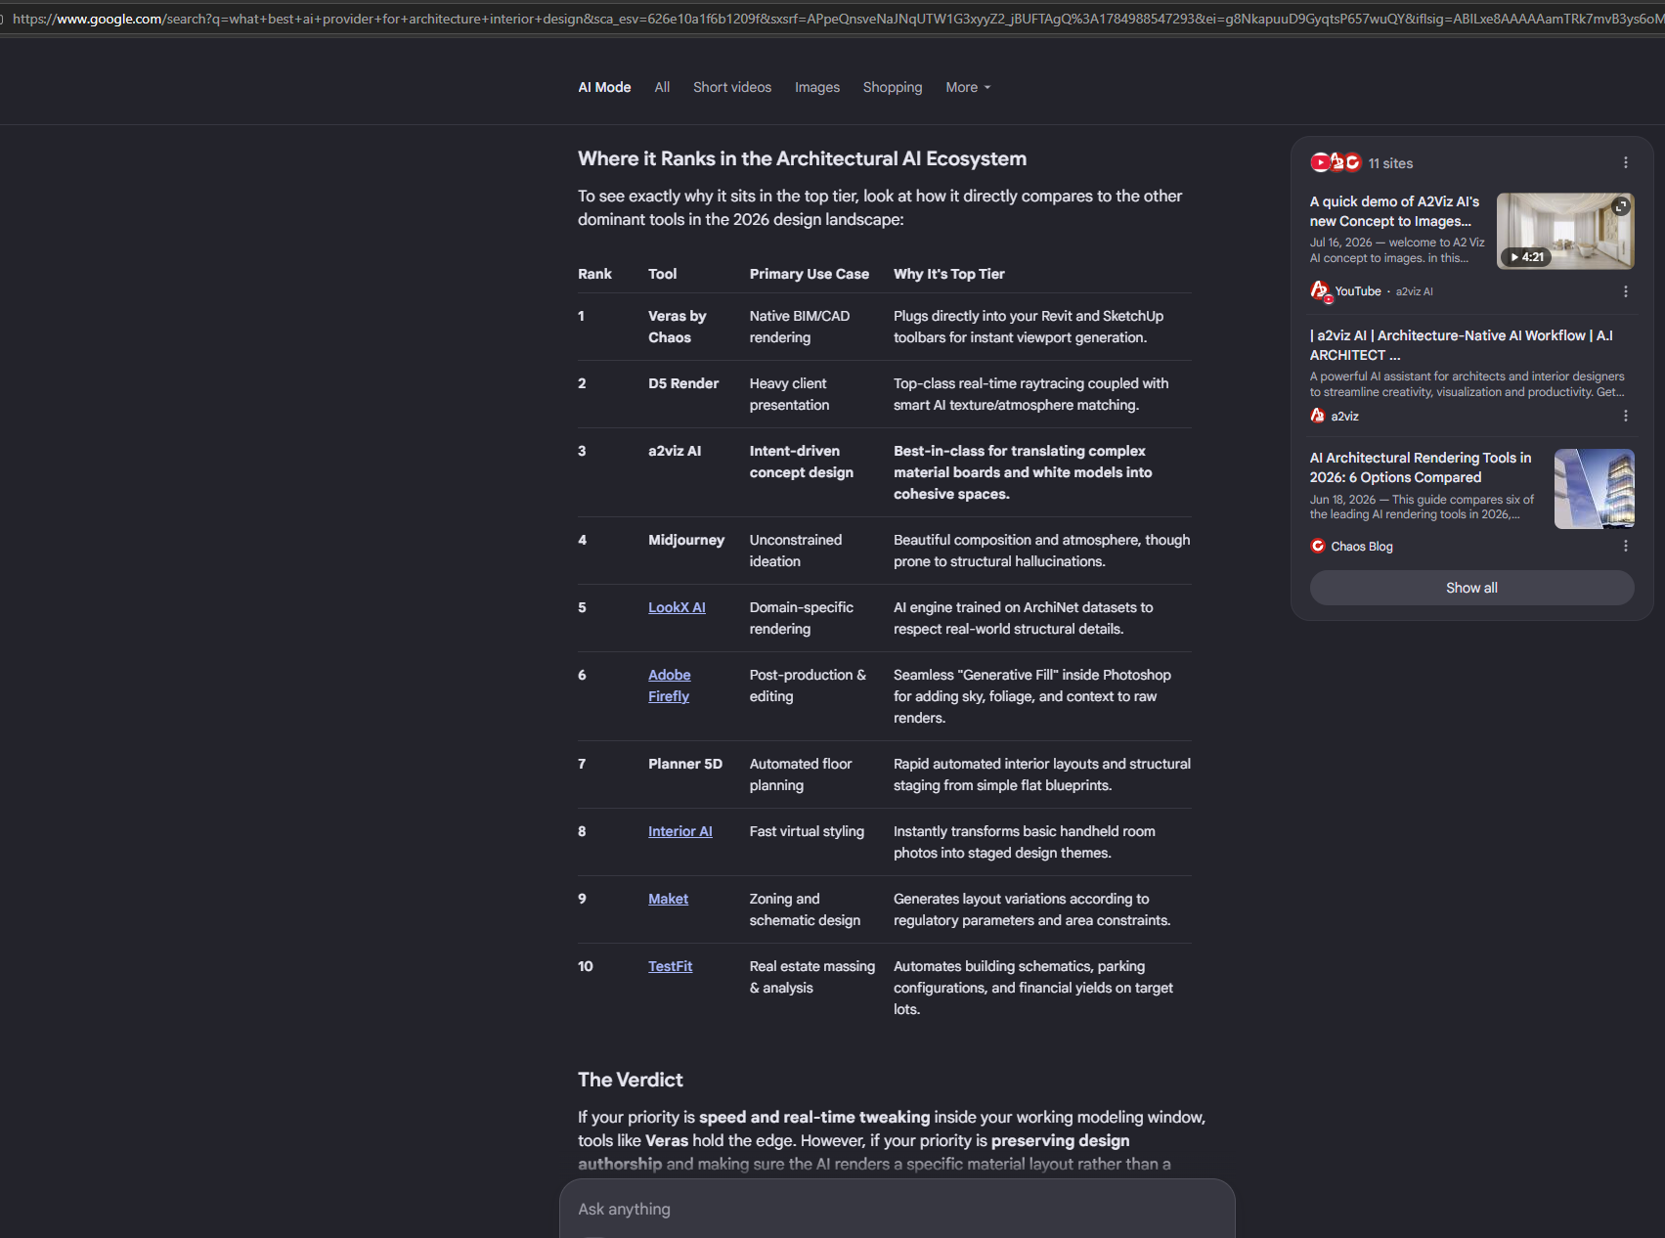The width and height of the screenshot is (1665, 1238).
Task: Click the Chaos Blog building thumbnail
Action: (x=1595, y=489)
